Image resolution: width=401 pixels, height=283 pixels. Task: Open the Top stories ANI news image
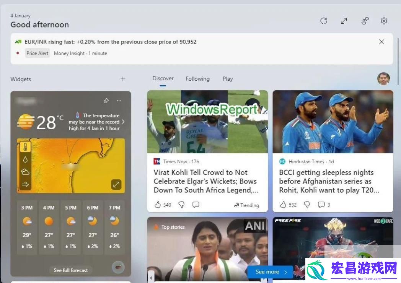pyautogui.click(x=207, y=249)
